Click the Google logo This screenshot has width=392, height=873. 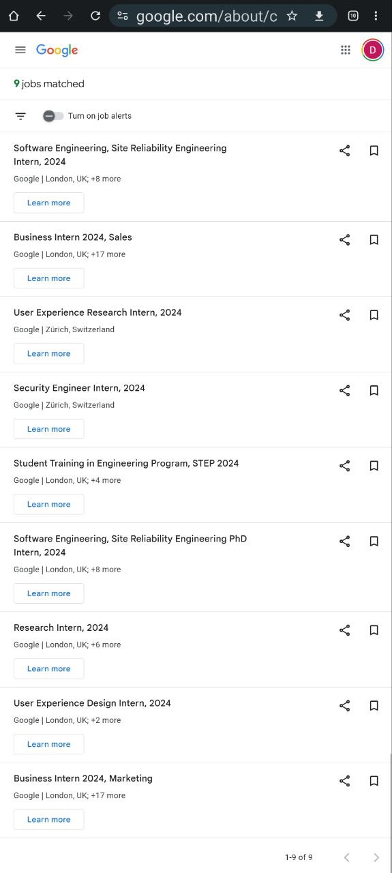(57, 50)
